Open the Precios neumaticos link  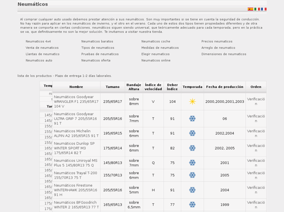coord(217,41)
